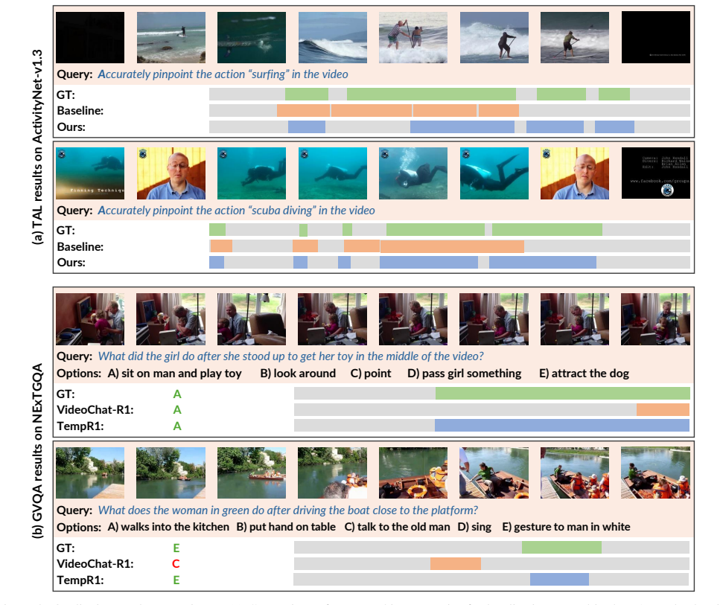Select option "D) pass girl something"
723x605 pixels.
coord(465,374)
